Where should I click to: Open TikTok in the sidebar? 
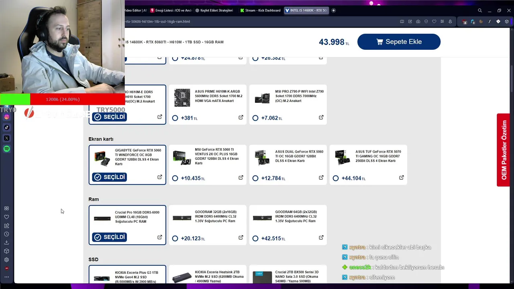(x=6, y=127)
